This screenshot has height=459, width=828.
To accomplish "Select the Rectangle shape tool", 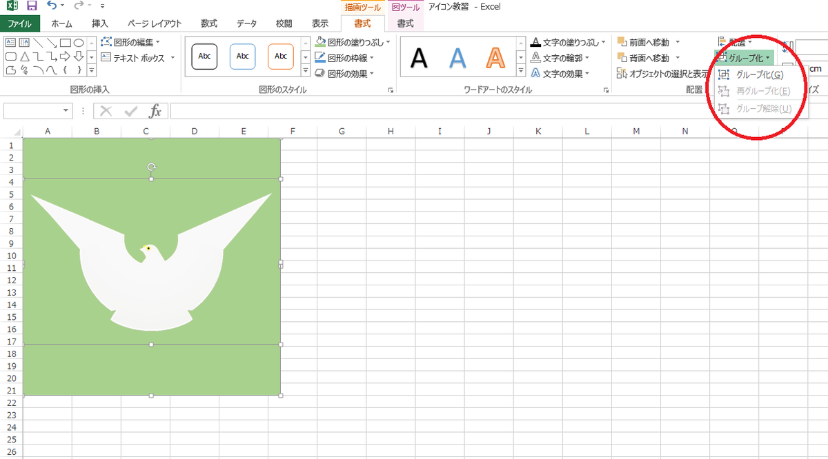I will pyautogui.click(x=65, y=43).
